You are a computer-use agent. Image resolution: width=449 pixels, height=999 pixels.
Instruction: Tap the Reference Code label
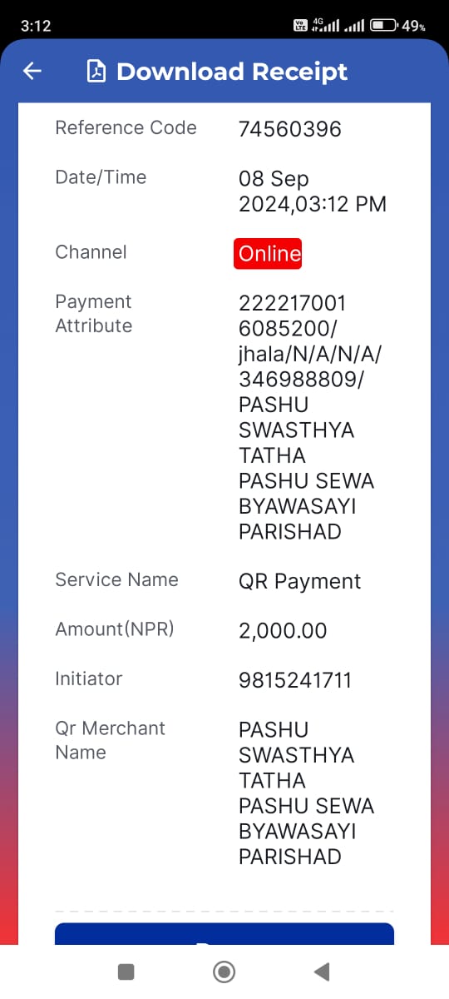126,127
